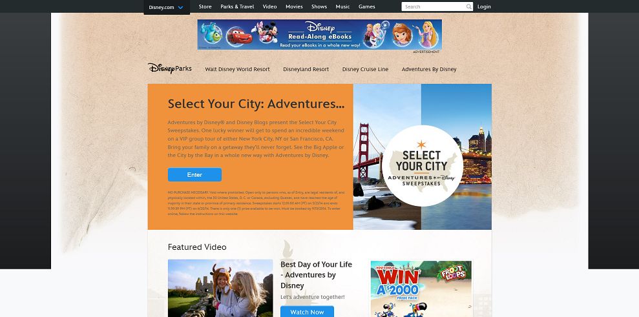Click the blue Enter sweepstakes button
Image resolution: width=639 pixels, height=317 pixels.
click(194, 174)
